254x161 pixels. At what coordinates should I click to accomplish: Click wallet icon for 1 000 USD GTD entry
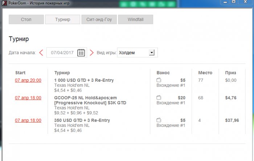[159, 80]
